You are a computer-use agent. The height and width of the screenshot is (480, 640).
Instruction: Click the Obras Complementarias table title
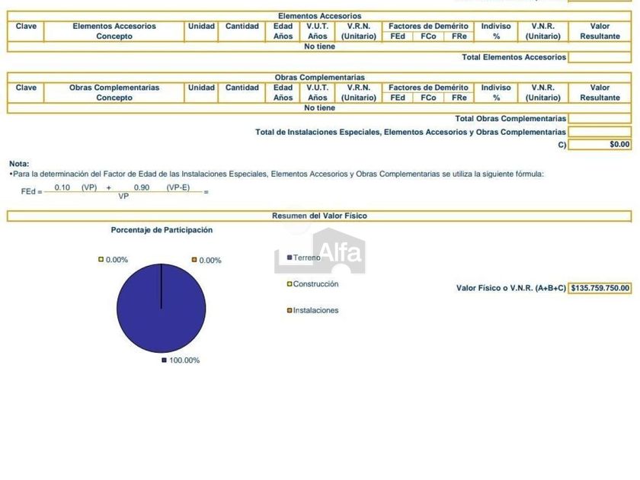(319, 77)
